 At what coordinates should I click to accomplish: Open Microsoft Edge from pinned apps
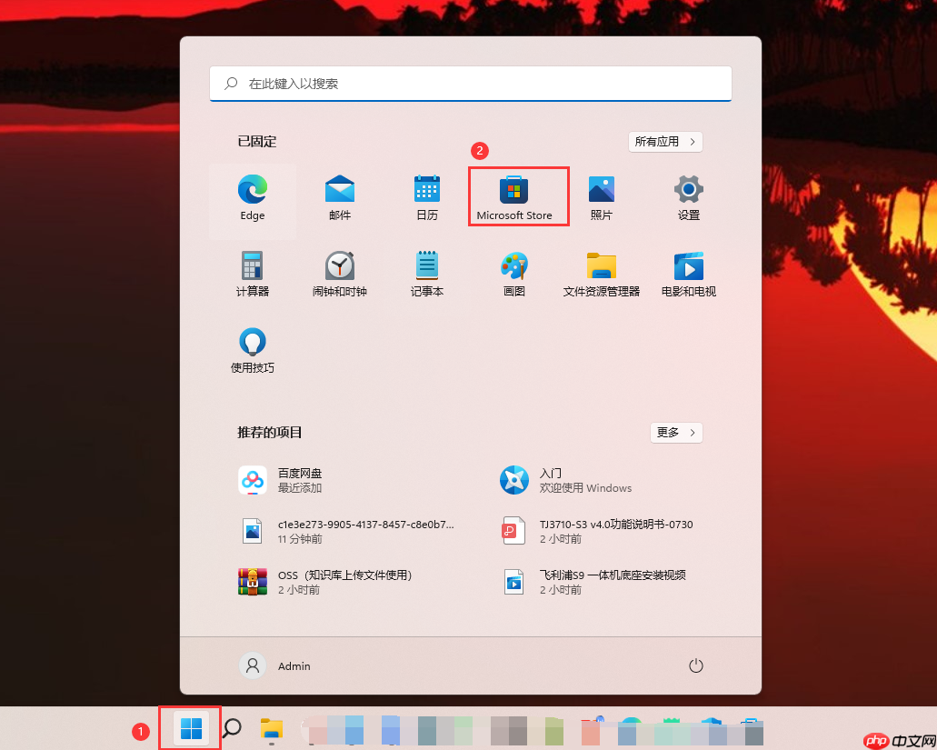(252, 196)
